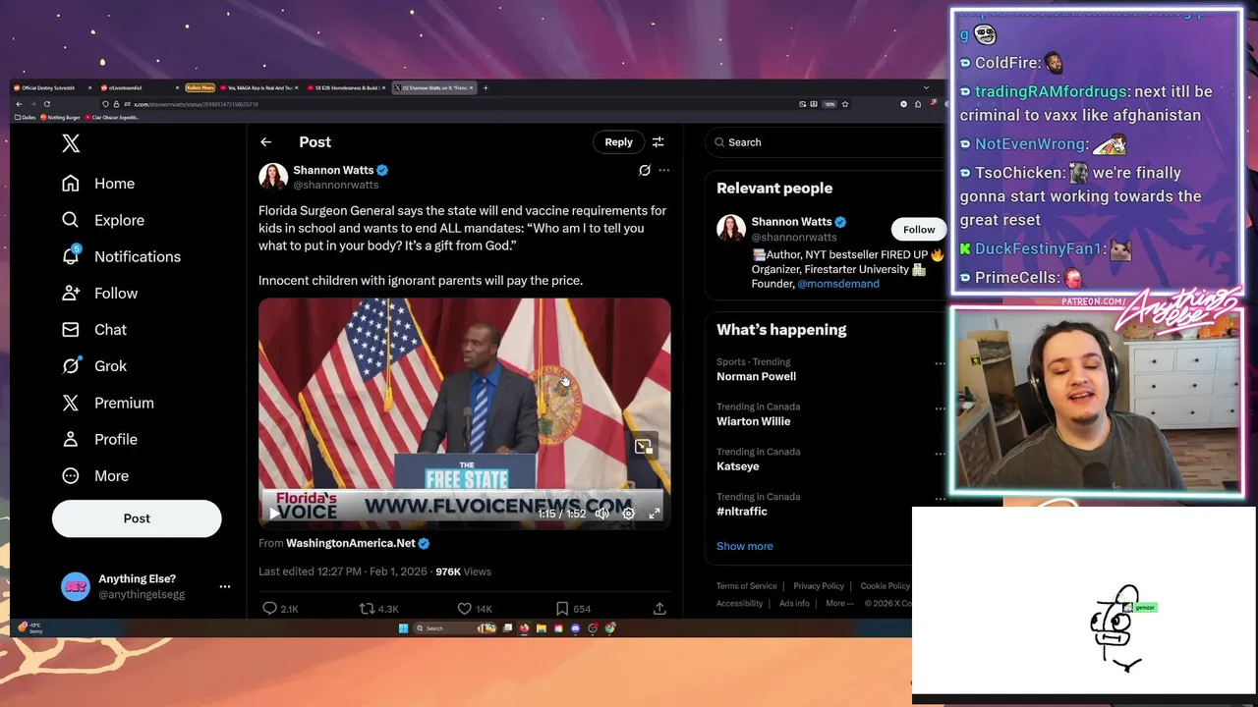Open Premium in the sidebar
Viewport: 1258px width, 707px height.
tap(108, 403)
